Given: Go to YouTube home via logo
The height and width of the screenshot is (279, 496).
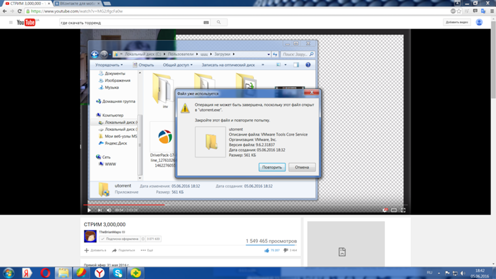Looking at the screenshot, I should pos(27,22).
